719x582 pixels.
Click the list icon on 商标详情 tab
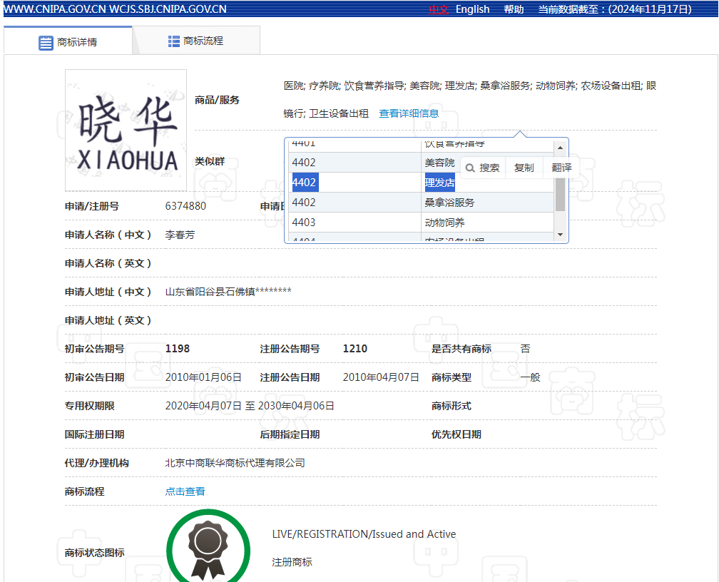pyautogui.click(x=44, y=41)
